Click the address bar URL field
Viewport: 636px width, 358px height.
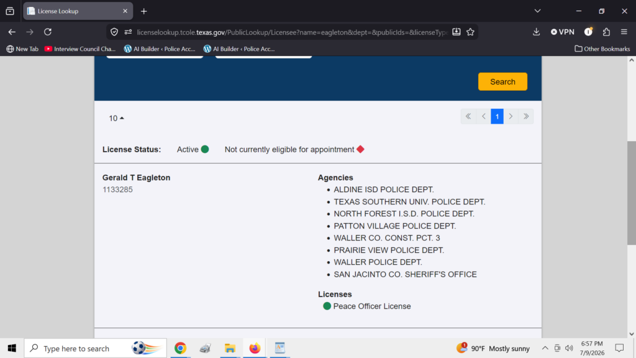pyautogui.click(x=291, y=32)
